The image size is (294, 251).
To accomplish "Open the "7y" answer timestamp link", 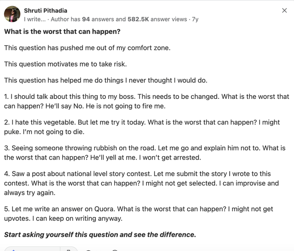I will click(195, 19).
